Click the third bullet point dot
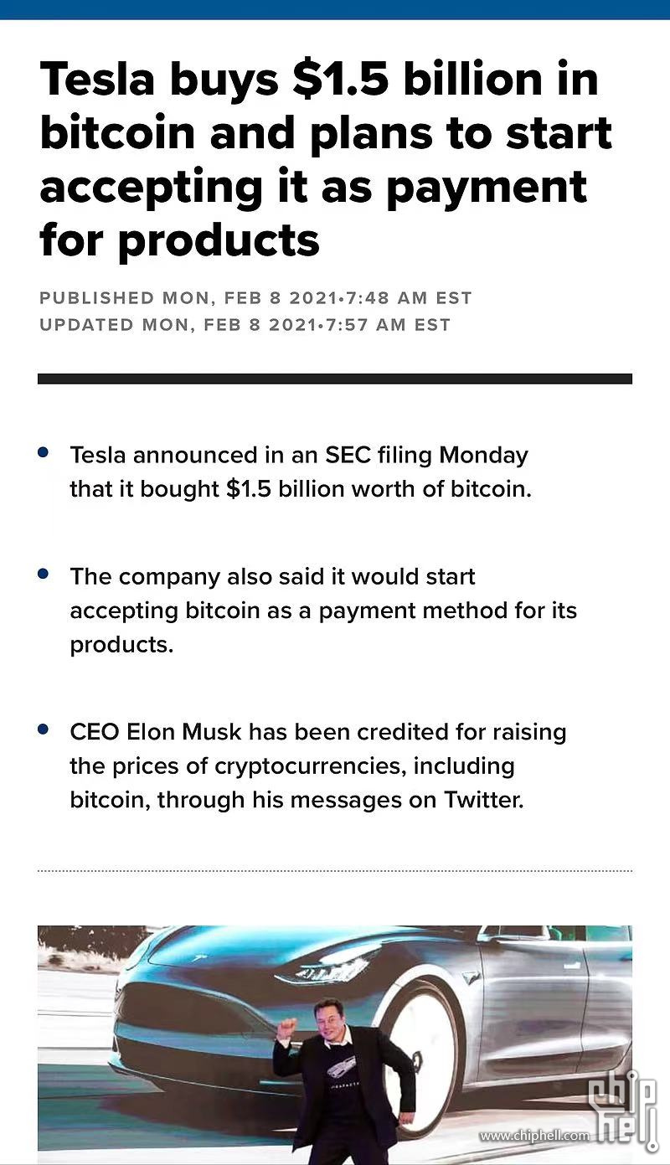 tap(44, 729)
